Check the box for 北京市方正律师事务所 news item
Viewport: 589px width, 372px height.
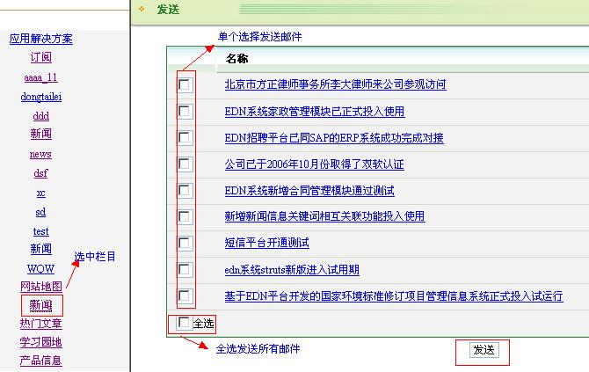(x=185, y=85)
